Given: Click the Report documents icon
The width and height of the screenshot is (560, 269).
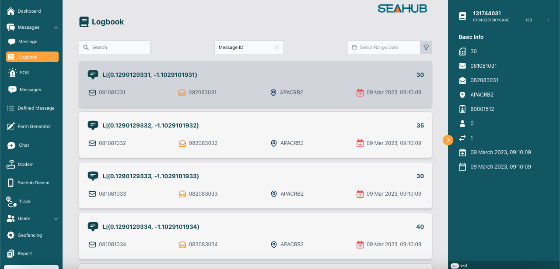Looking at the screenshot, I should pyautogui.click(x=11, y=254).
